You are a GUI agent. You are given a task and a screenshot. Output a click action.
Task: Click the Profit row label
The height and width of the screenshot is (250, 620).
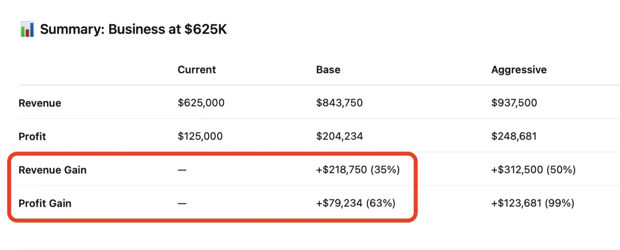(x=32, y=136)
